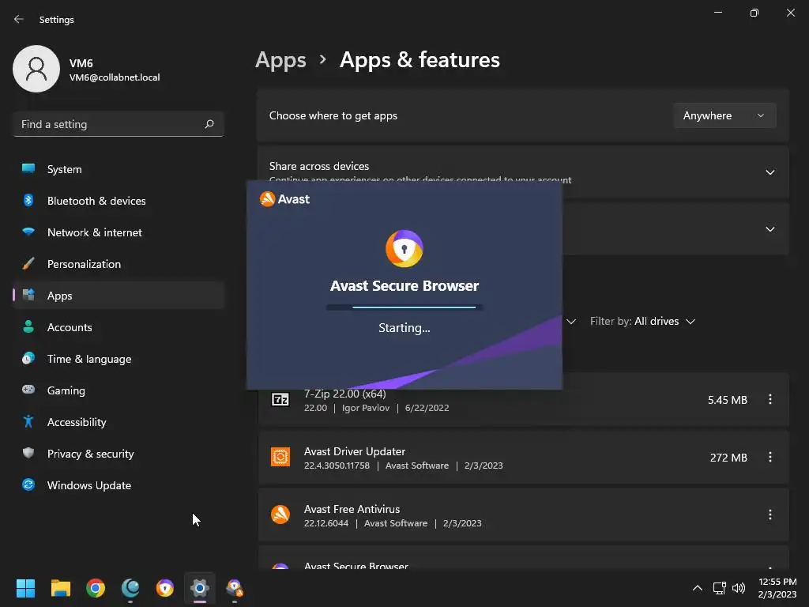Open Accounts settings
Image resolution: width=809 pixels, height=607 pixels.
point(119,326)
